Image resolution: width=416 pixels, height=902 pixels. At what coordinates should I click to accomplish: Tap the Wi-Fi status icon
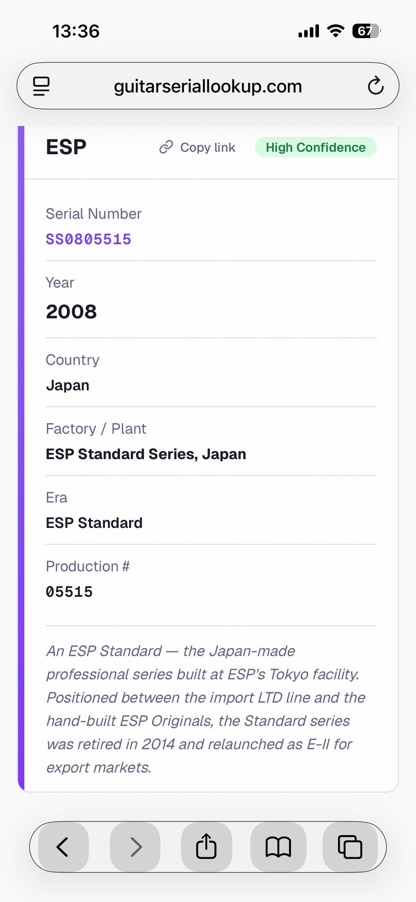pyautogui.click(x=335, y=31)
